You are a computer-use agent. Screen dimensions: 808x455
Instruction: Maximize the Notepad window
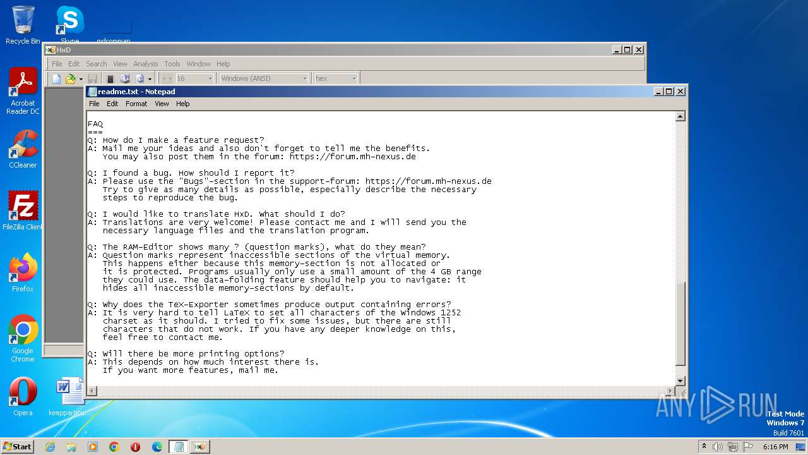[669, 92]
